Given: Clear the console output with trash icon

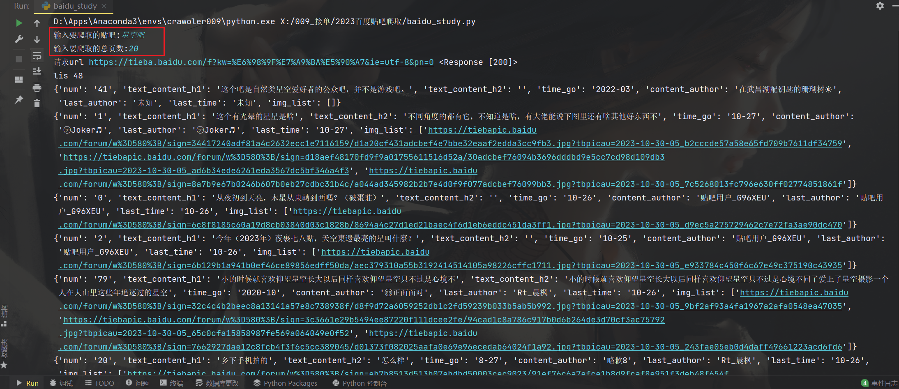Looking at the screenshot, I should pos(37,104).
